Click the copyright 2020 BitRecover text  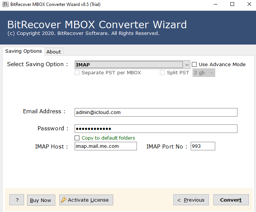[83, 33]
